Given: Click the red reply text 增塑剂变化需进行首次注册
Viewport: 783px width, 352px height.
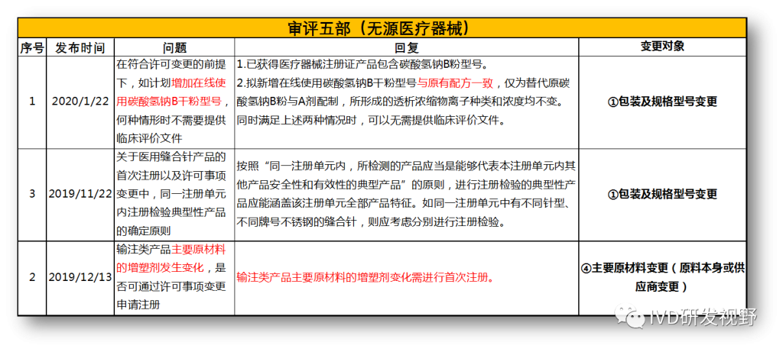Looking at the screenshot, I should point(364,277).
